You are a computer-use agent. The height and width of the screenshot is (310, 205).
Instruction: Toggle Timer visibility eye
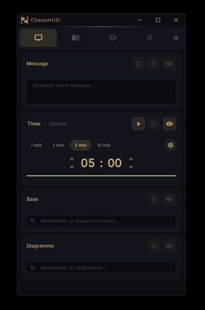tap(169, 124)
